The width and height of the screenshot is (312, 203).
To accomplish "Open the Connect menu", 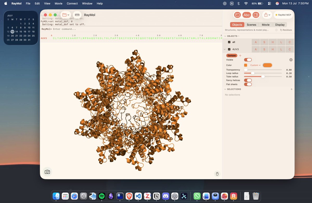I will click(72, 3).
